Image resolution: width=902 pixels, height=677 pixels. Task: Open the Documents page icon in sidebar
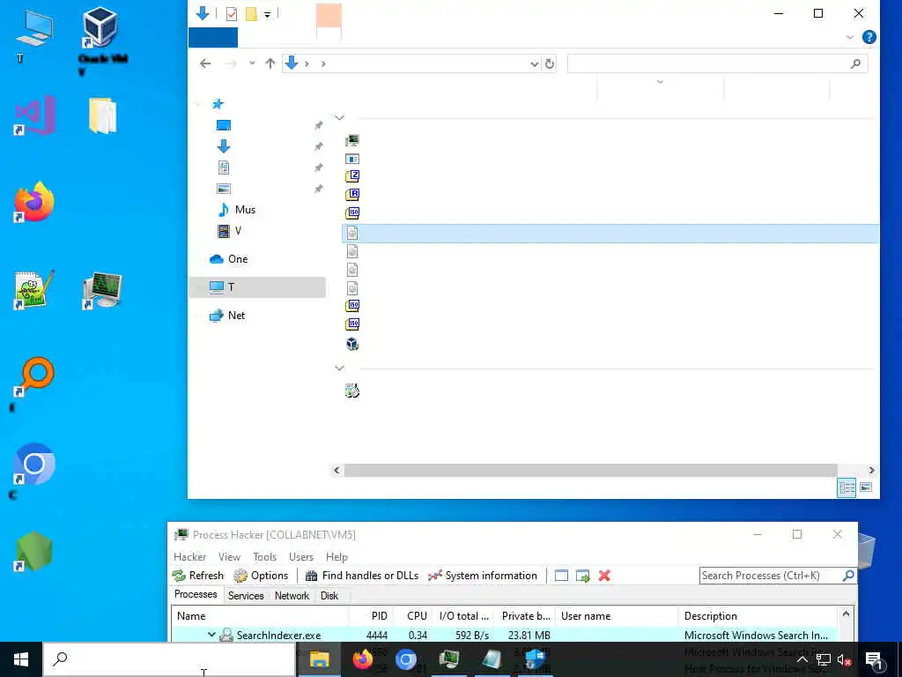click(x=223, y=167)
